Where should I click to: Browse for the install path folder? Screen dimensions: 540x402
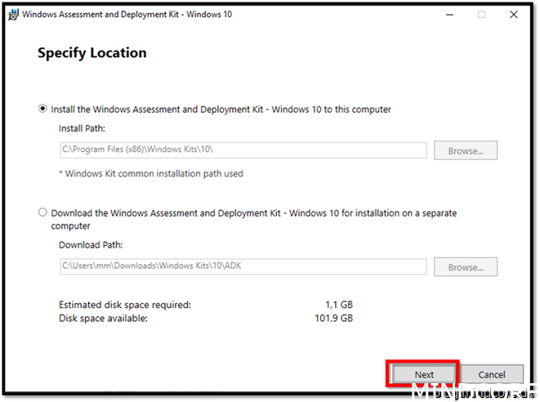466,150
